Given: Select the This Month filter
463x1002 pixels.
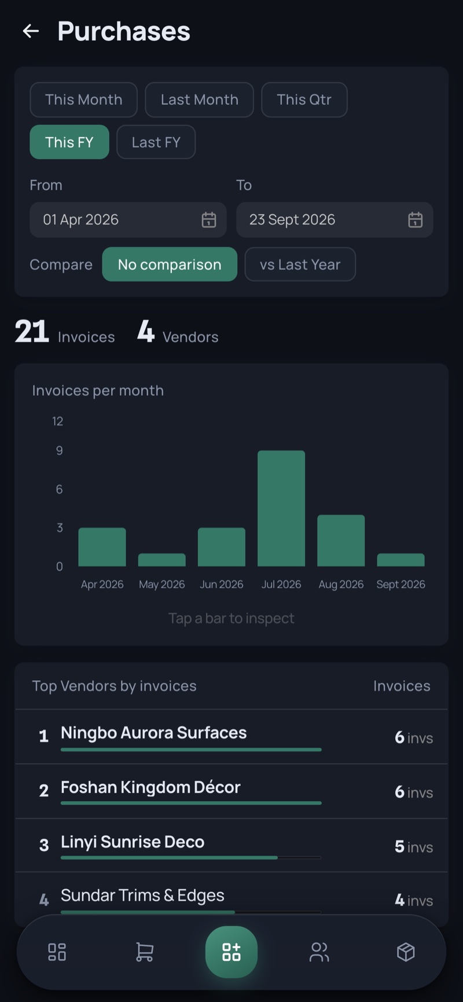Looking at the screenshot, I should coord(83,100).
